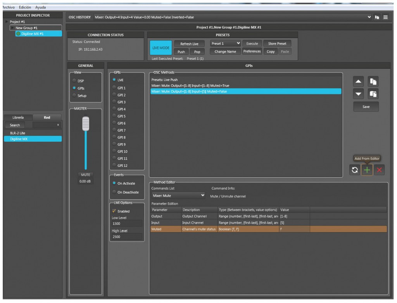Move selected OSC method down with down arrow

click(359, 93)
